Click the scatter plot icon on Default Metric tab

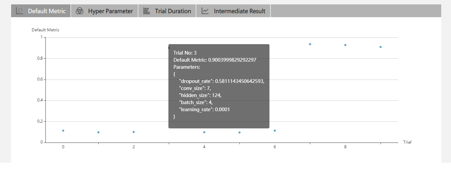(20, 11)
